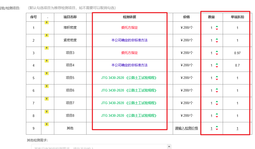
Task: Click the ¥200/个 price for 堆积密度
Action: (187, 28)
